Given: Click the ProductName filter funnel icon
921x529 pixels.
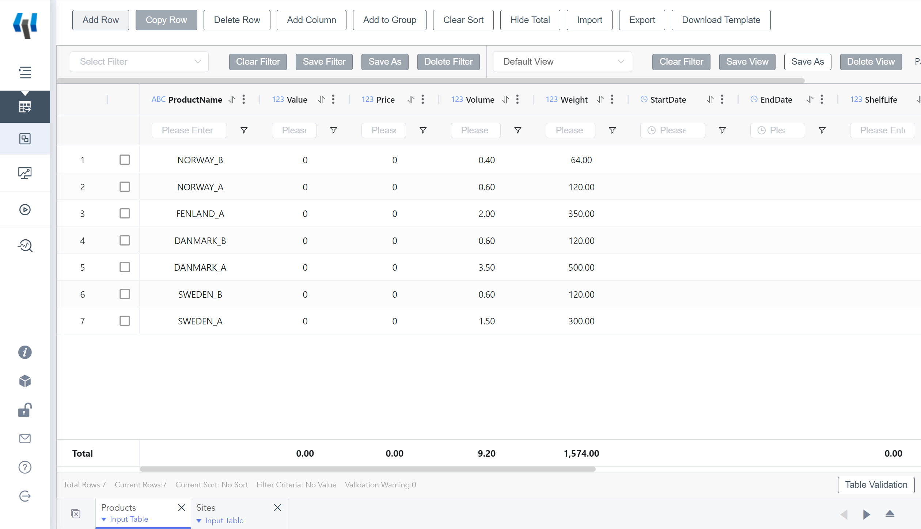Looking at the screenshot, I should 244,130.
